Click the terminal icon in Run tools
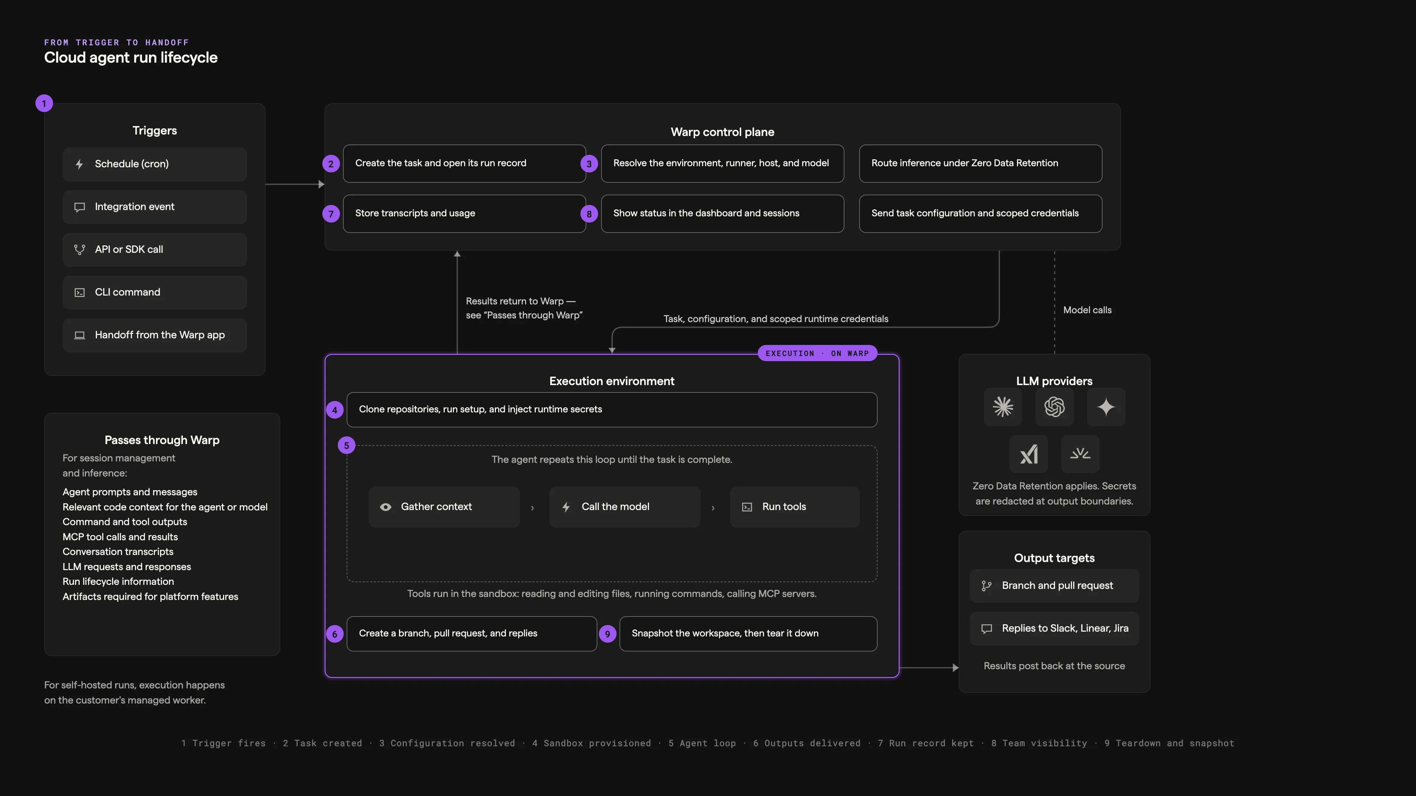 tap(746, 507)
